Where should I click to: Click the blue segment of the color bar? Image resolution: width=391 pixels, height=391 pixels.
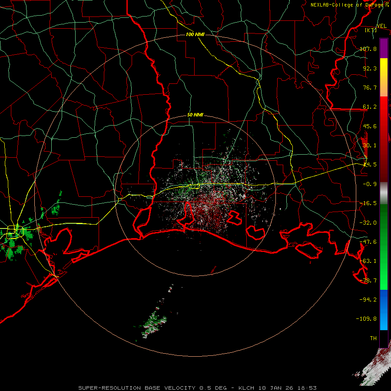[x=384, y=310]
